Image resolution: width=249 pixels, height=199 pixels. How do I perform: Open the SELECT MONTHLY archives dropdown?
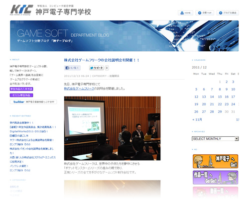click(x=215, y=139)
